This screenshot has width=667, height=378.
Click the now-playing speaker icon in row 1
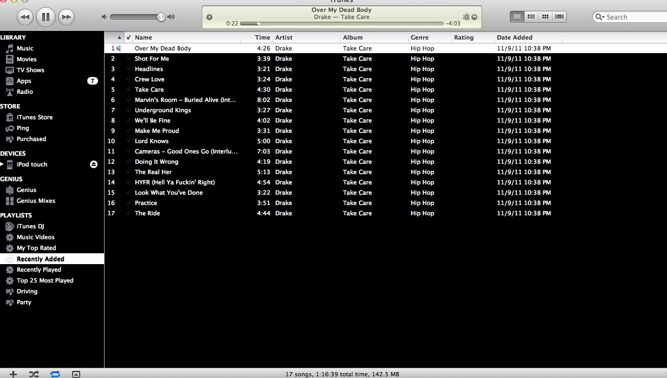119,48
